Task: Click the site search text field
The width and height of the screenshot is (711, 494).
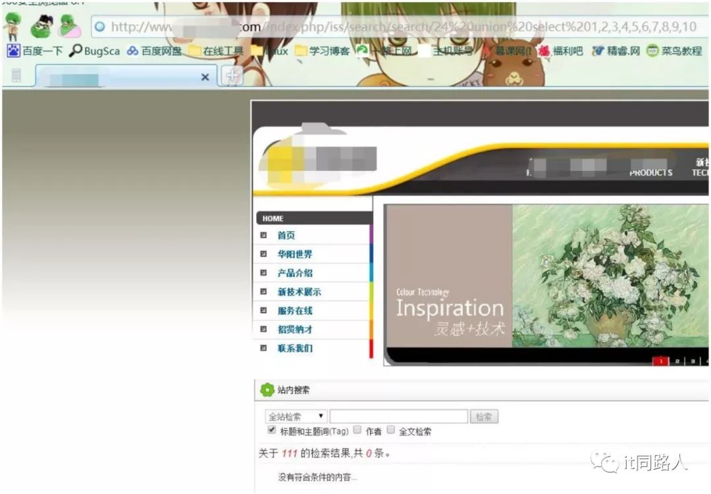Action: pyautogui.click(x=398, y=416)
